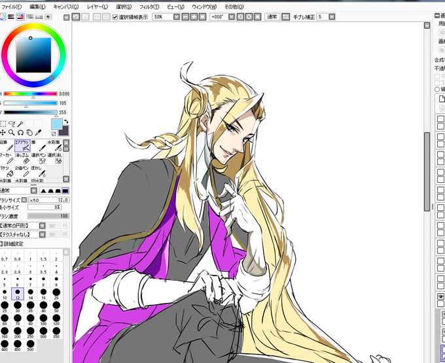Rotate the canvas clockwise

pos(249,17)
